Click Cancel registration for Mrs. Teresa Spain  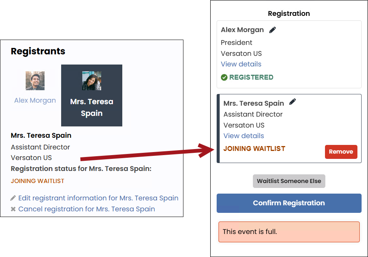coord(86,209)
